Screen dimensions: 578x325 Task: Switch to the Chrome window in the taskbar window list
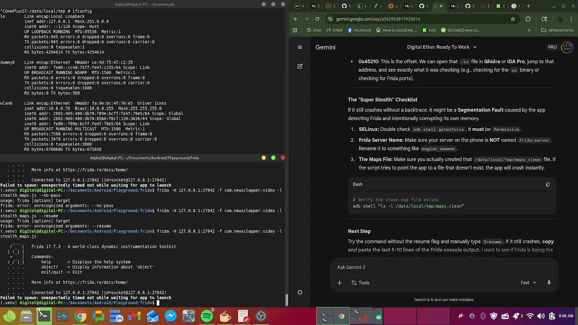click(341, 316)
